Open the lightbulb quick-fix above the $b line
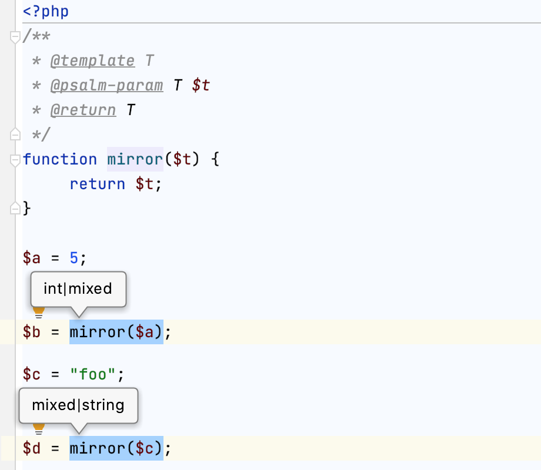 [38, 310]
